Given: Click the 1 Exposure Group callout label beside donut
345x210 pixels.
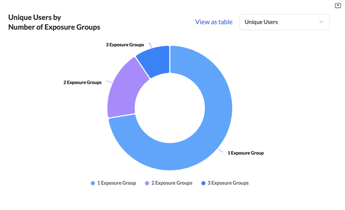Looking at the screenshot, I should [x=246, y=153].
